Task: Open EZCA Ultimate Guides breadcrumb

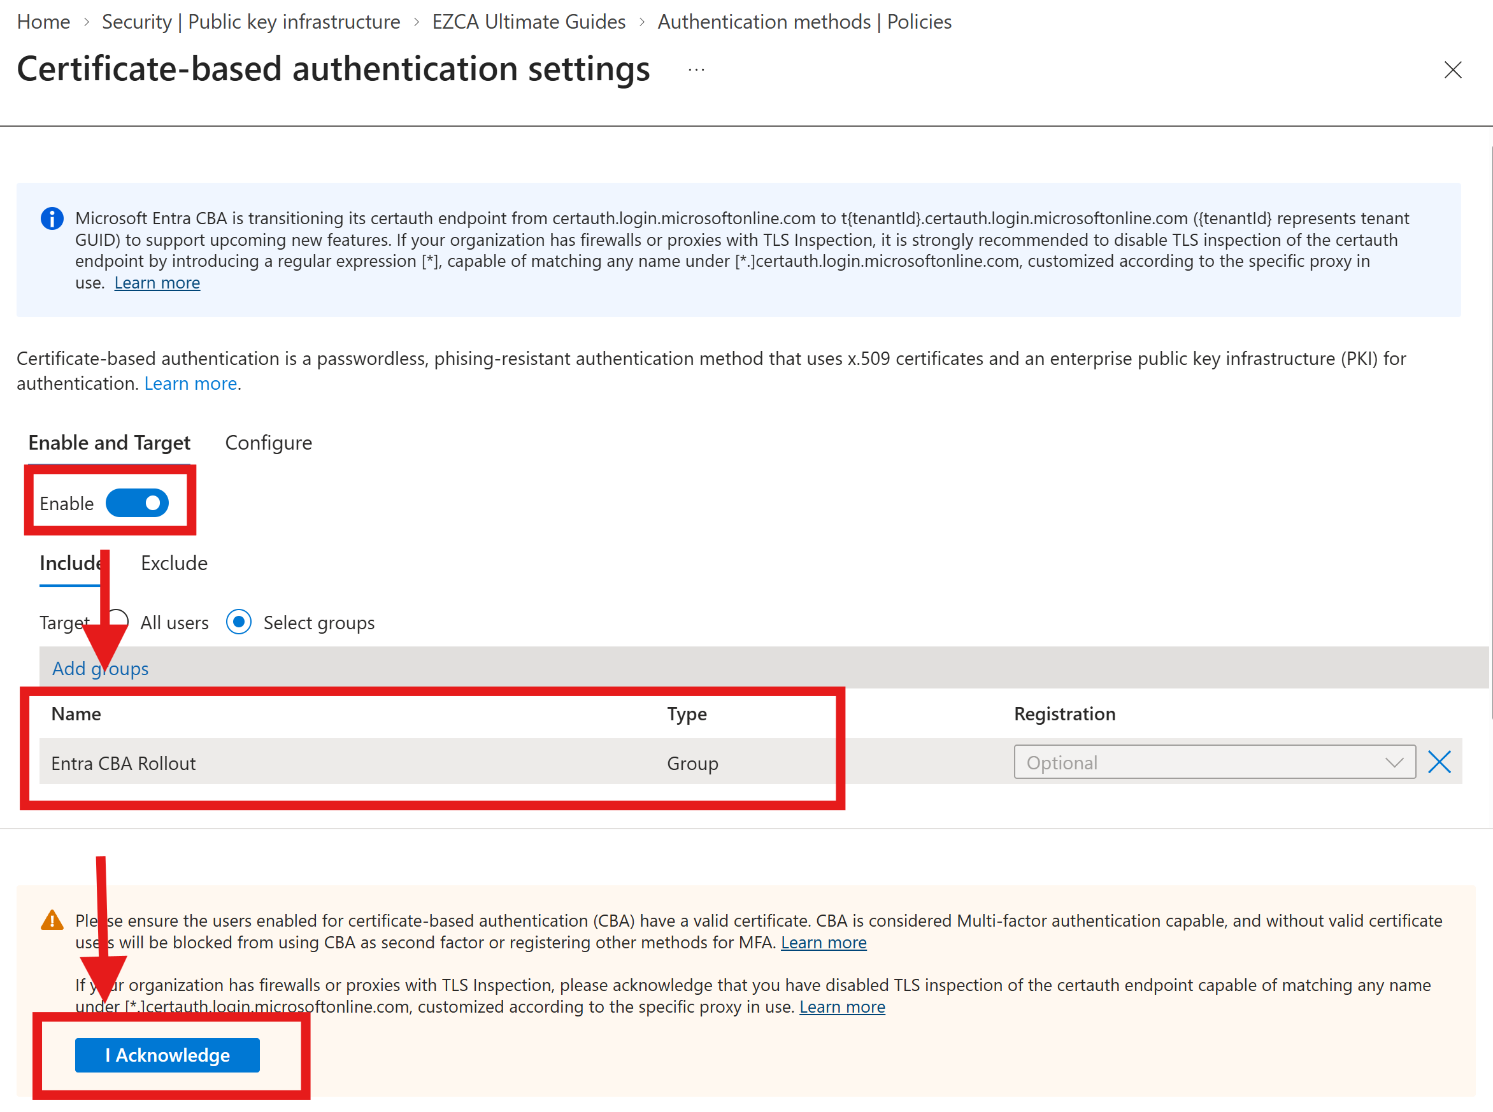Action: (x=529, y=22)
